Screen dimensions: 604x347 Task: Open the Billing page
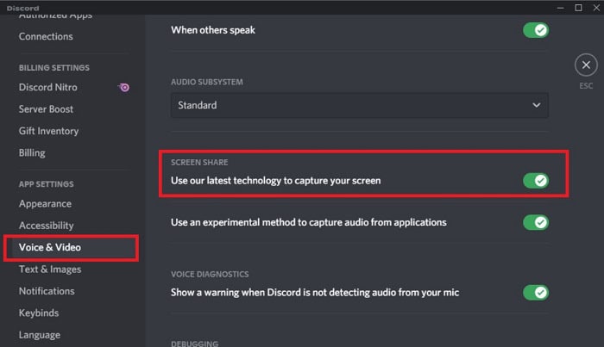tap(32, 153)
